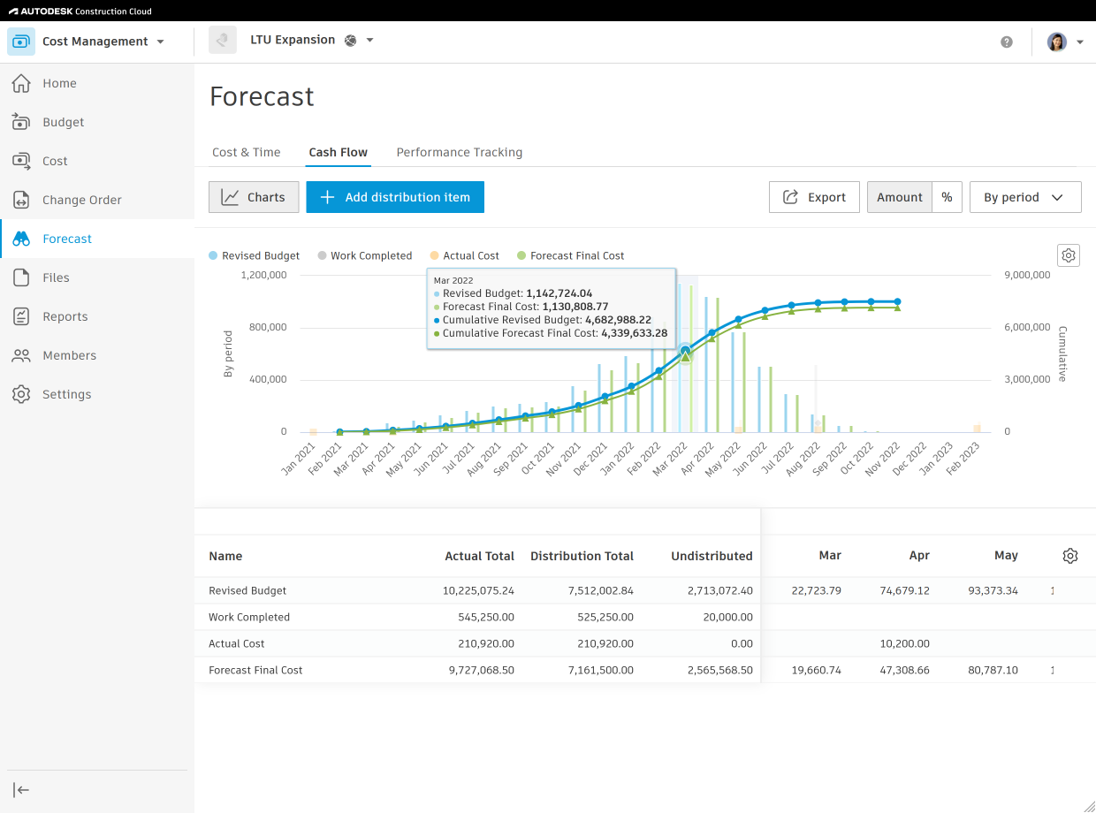The width and height of the screenshot is (1096, 813).
Task: Expand the By period dropdown
Action: (x=1024, y=197)
